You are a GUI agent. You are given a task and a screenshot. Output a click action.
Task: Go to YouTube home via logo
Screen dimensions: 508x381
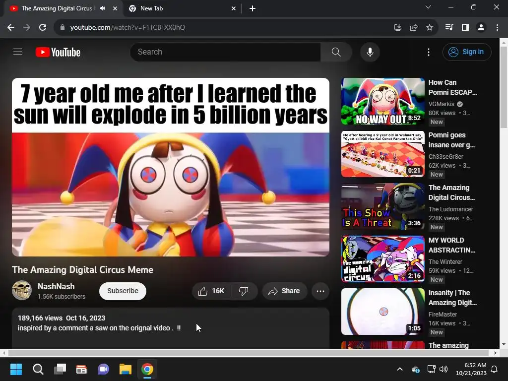coord(58,52)
